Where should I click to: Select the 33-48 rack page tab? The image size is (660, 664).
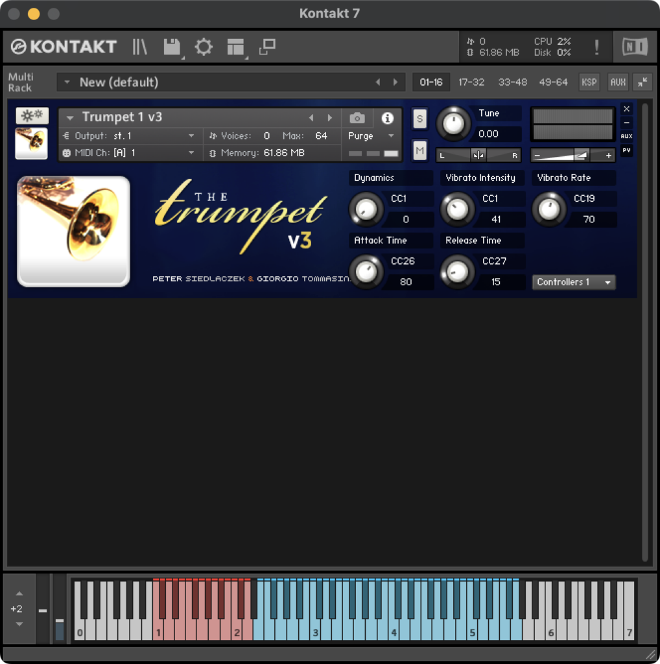[x=512, y=82]
